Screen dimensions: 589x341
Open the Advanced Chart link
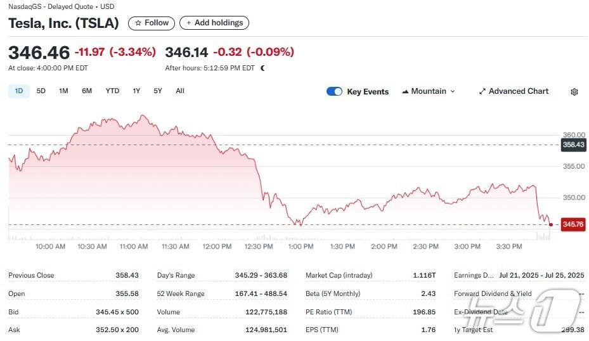tap(518, 91)
